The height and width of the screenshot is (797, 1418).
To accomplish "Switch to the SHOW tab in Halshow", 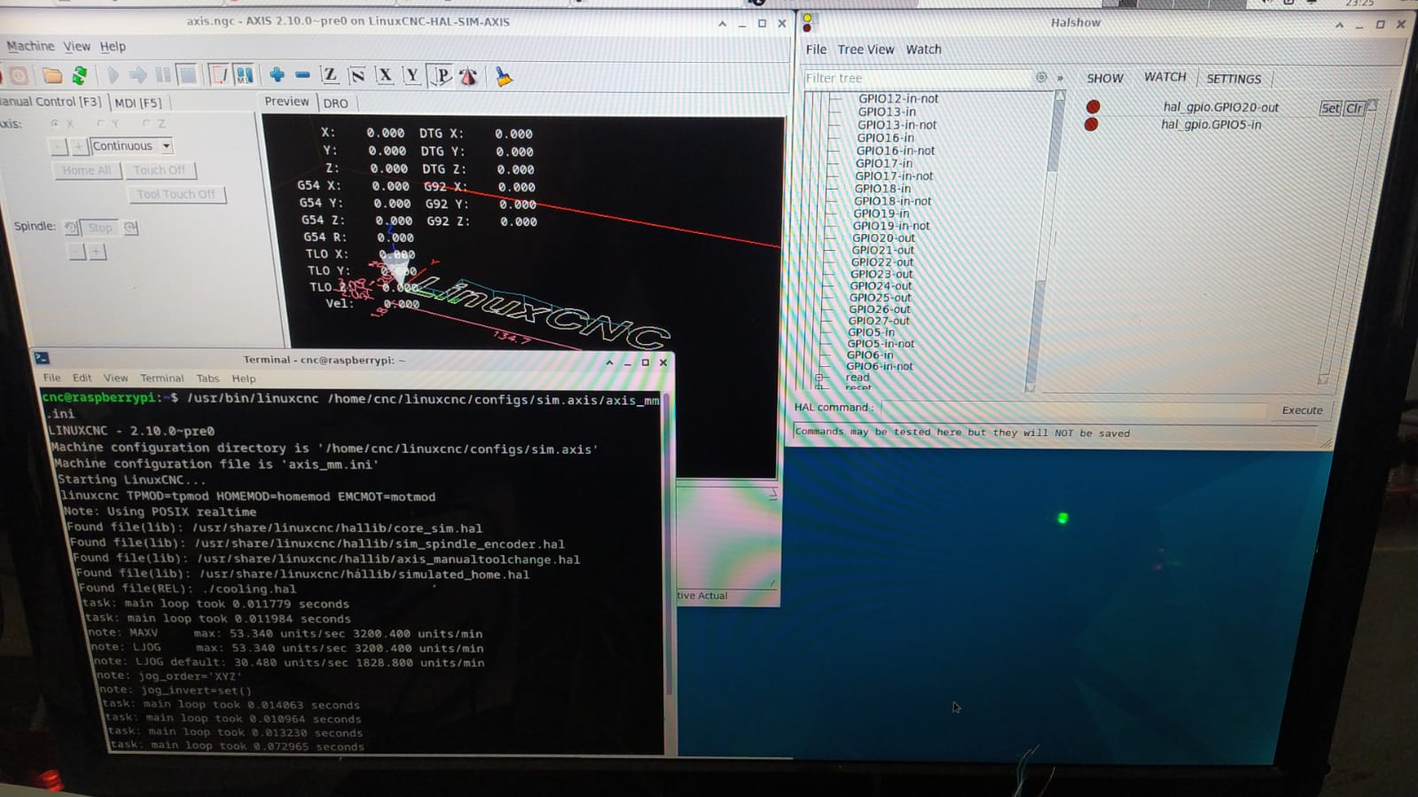I will (1105, 78).
